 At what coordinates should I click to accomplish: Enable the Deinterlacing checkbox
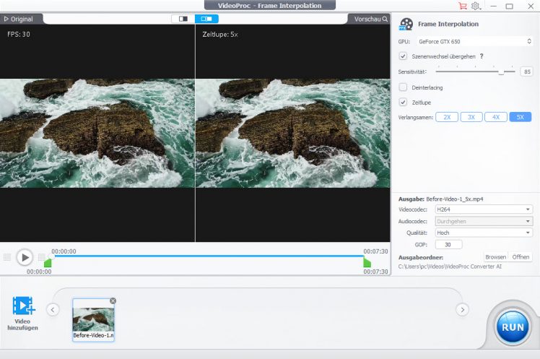click(403, 87)
